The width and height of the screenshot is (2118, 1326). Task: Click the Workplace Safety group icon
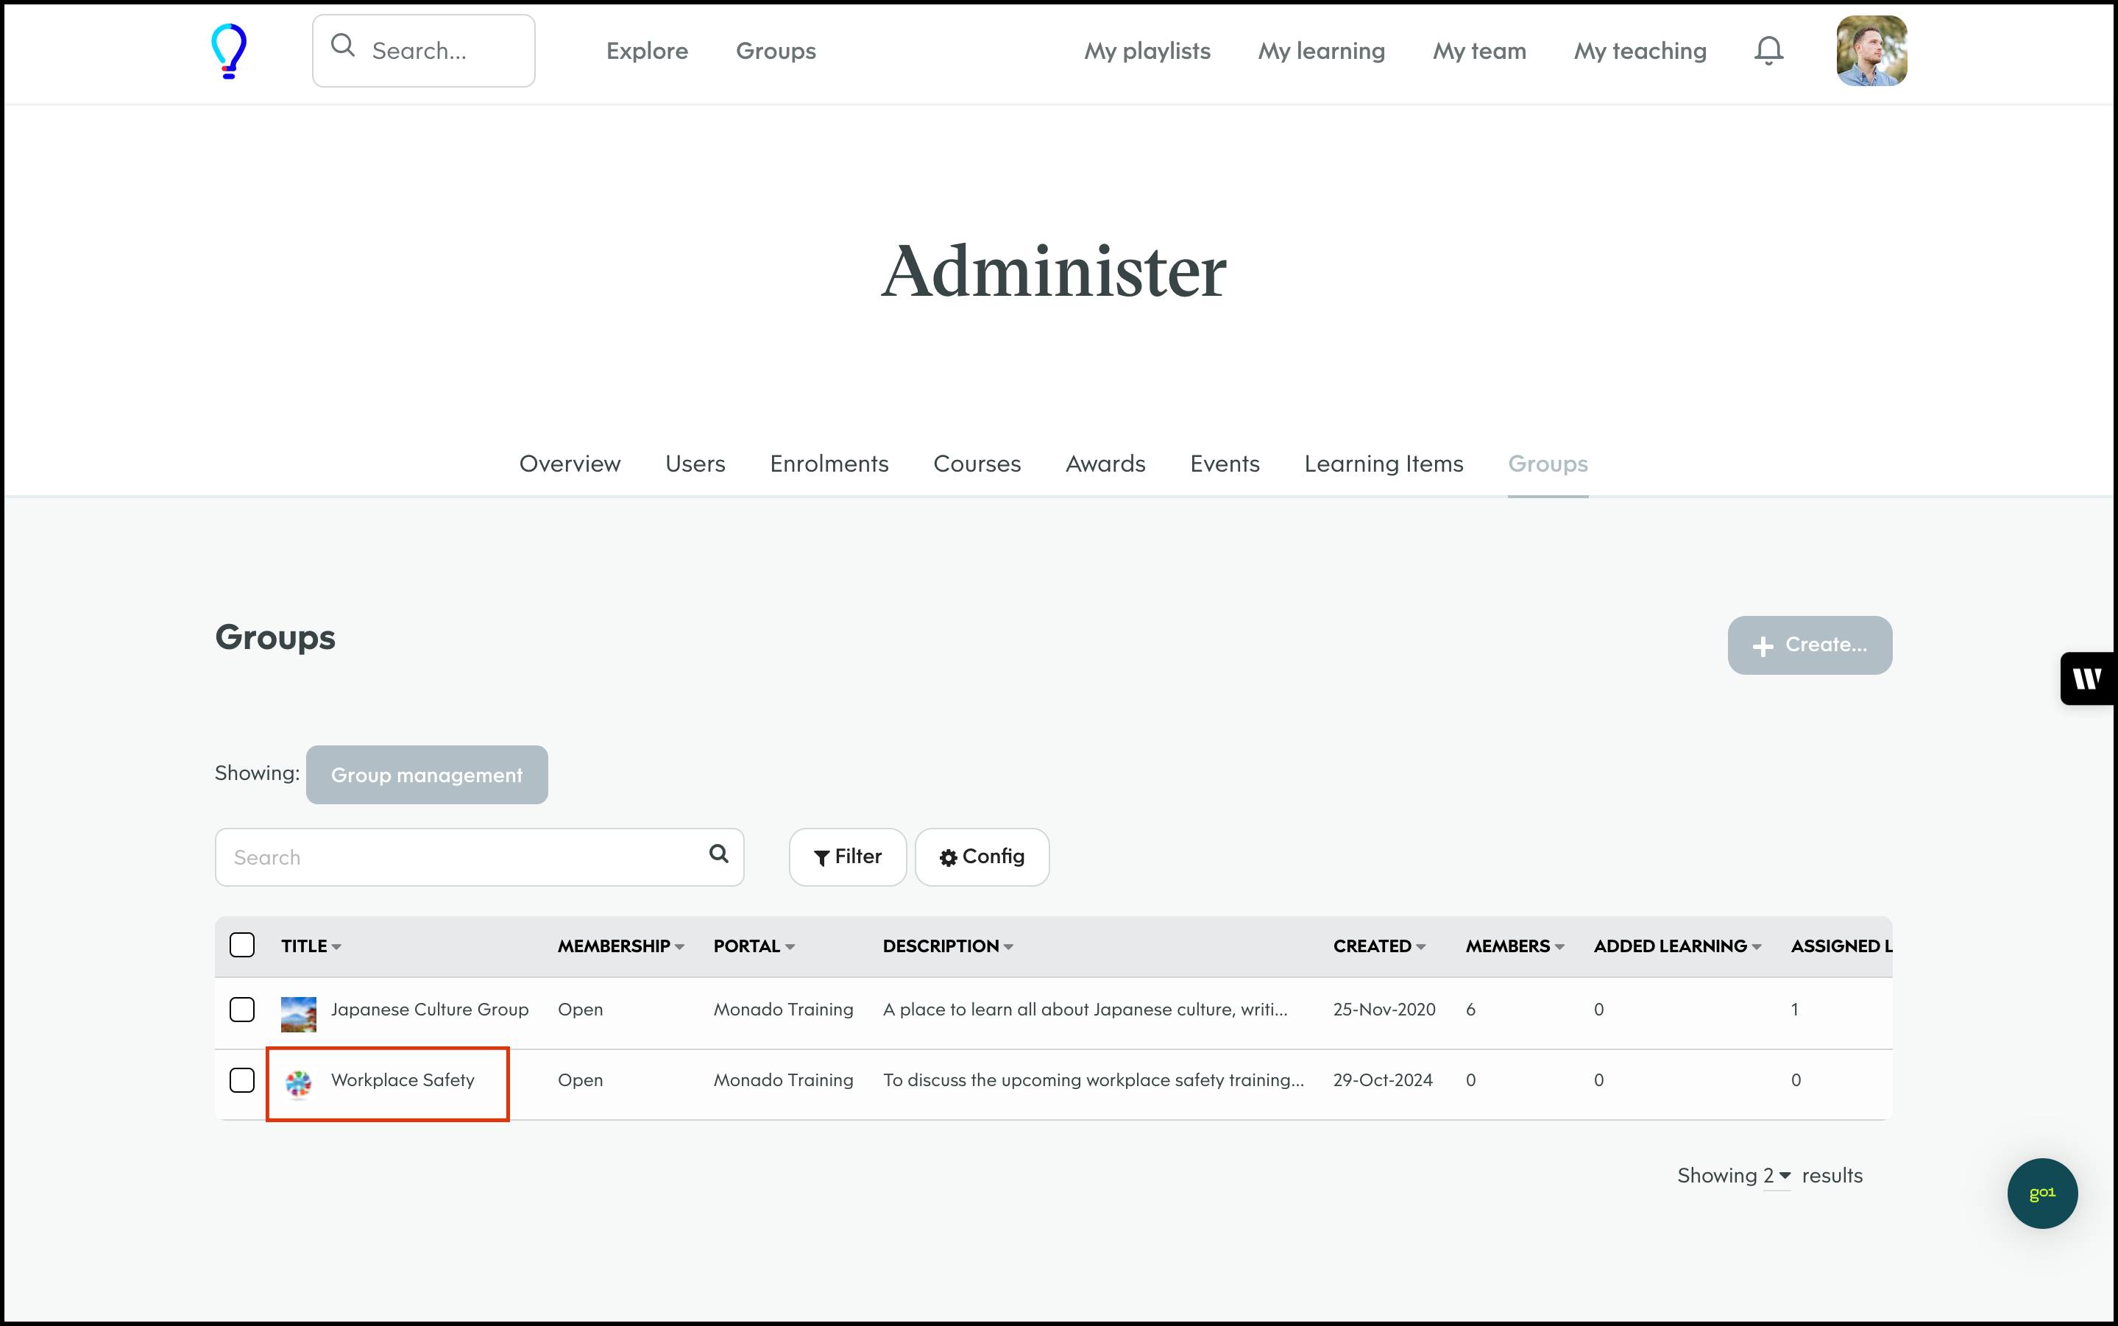click(x=298, y=1082)
